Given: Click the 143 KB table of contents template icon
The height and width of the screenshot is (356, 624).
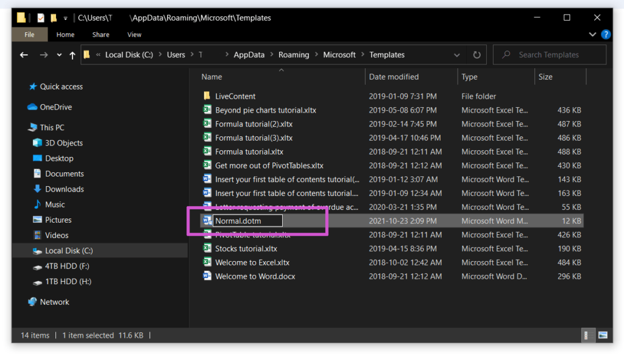Looking at the screenshot, I should click(x=207, y=179).
